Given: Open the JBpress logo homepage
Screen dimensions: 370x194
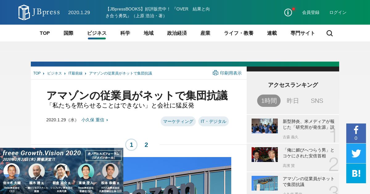Looking at the screenshot, I should coord(39,12).
